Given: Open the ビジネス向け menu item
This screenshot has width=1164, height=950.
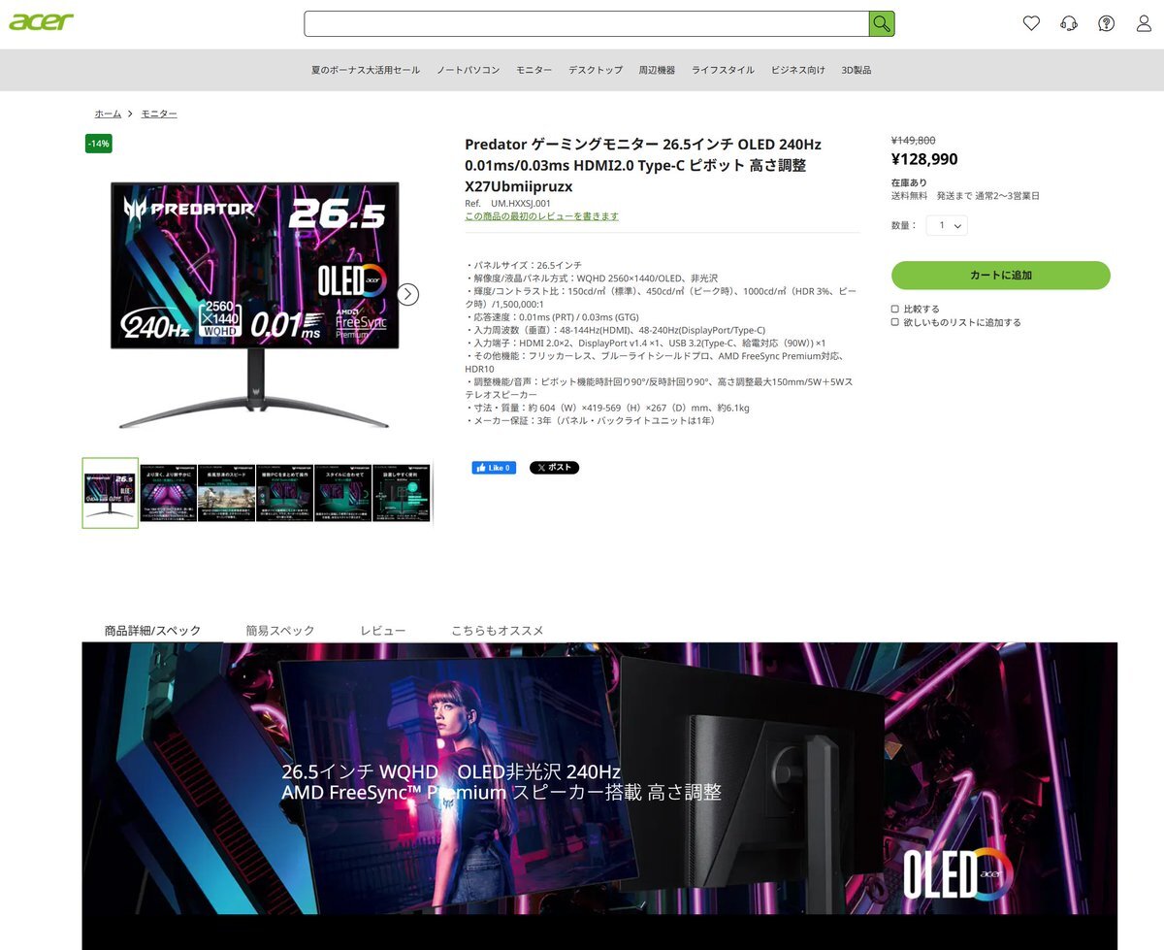Looking at the screenshot, I should (x=798, y=70).
